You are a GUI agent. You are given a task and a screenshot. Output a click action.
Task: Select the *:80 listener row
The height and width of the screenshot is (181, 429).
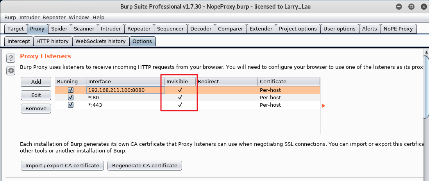click(188, 97)
